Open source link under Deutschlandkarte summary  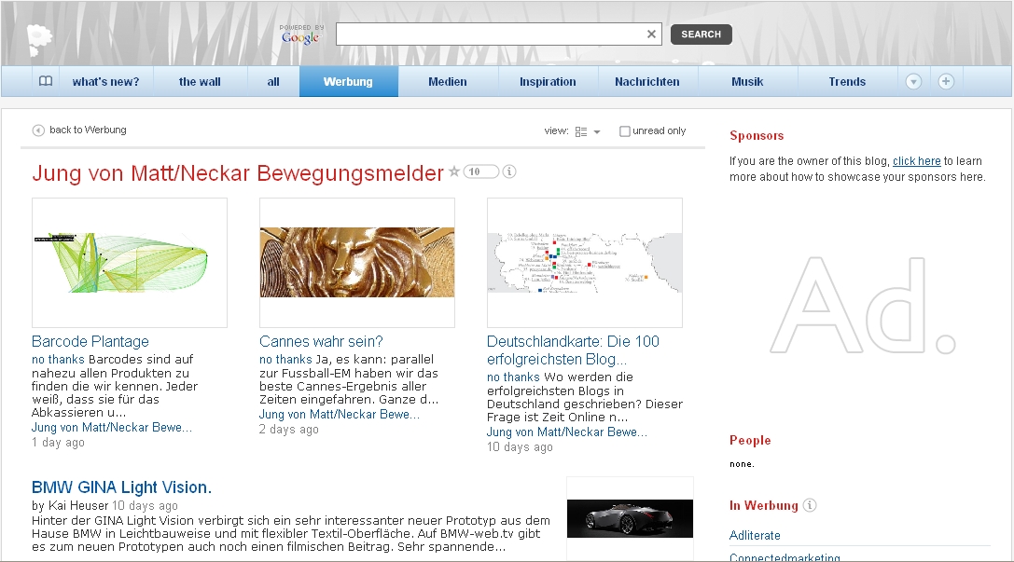click(567, 432)
